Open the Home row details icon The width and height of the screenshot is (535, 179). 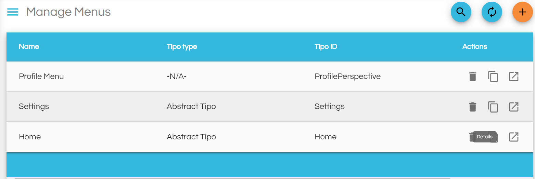[514, 137]
